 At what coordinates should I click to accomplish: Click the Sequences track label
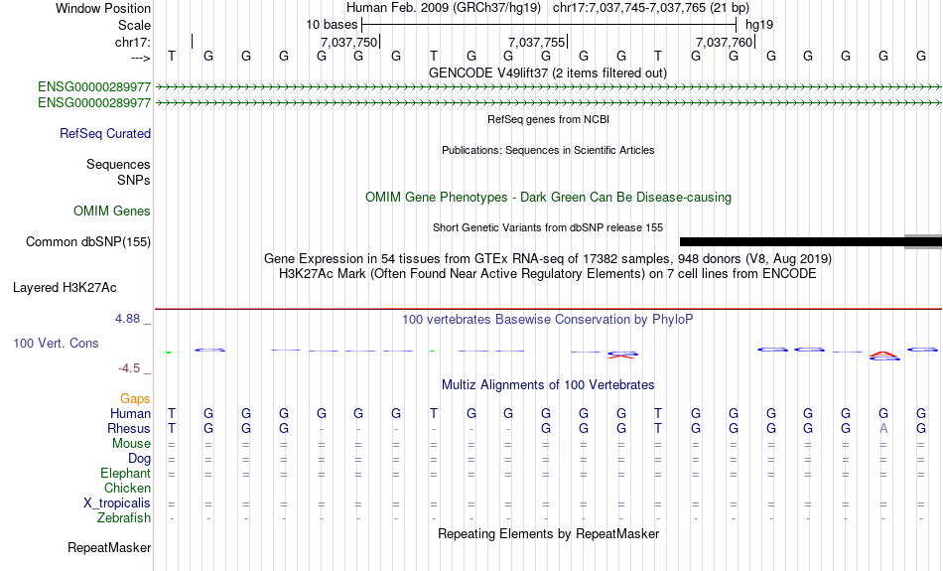point(118,164)
